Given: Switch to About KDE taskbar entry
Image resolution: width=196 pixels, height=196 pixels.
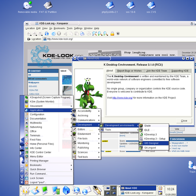Looking at the screenshot, I should [x=139, y=188].
